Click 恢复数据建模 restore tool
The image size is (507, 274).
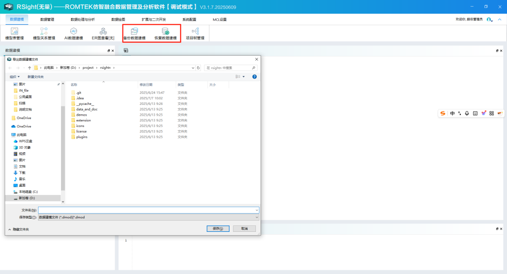165,34
